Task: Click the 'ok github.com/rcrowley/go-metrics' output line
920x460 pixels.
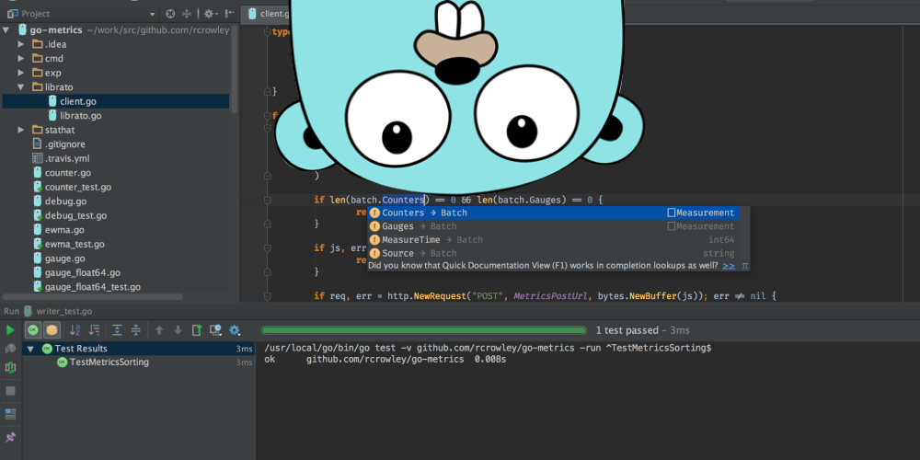Action: 385,359
